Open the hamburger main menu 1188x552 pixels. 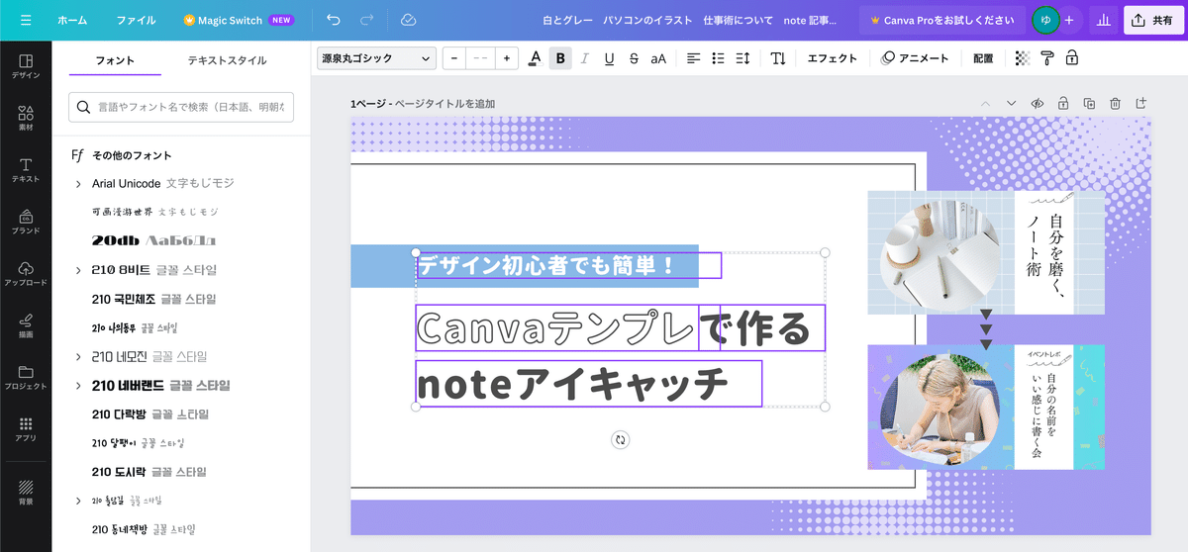coord(26,20)
